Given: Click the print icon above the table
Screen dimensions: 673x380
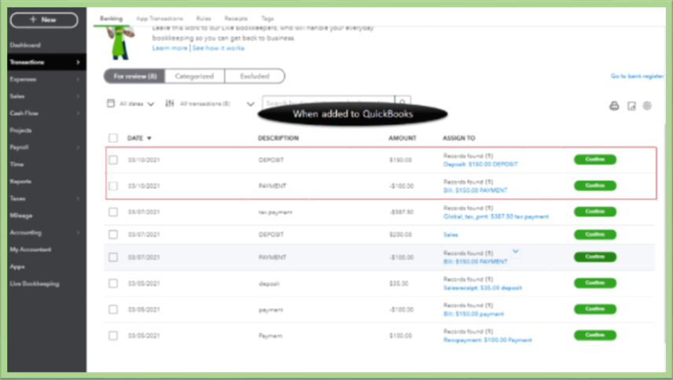Looking at the screenshot, I should pyautogui.click(x=614, y=105).
